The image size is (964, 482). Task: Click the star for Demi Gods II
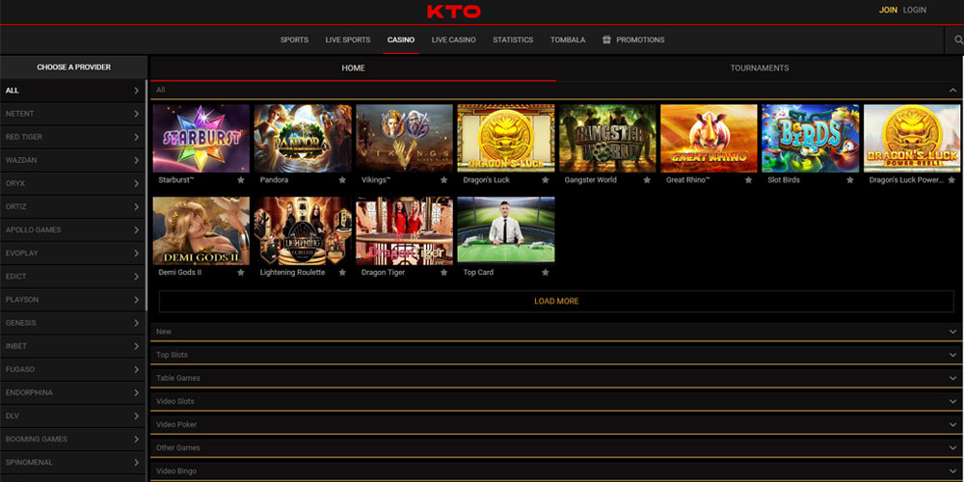(x=241, y=273)
